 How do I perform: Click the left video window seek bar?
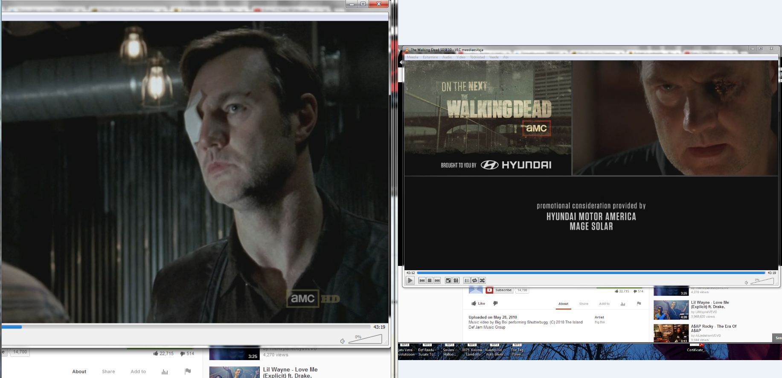[186, 327]
